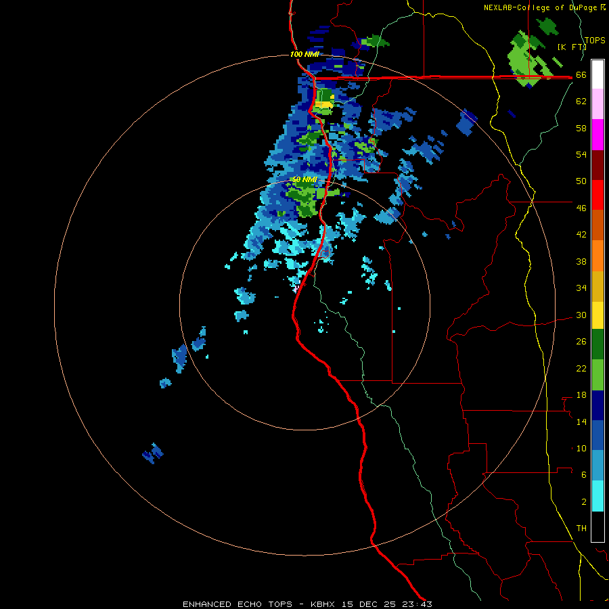
Task: Click the light blue 6 kft legend swatch
Action: [597, 466]
